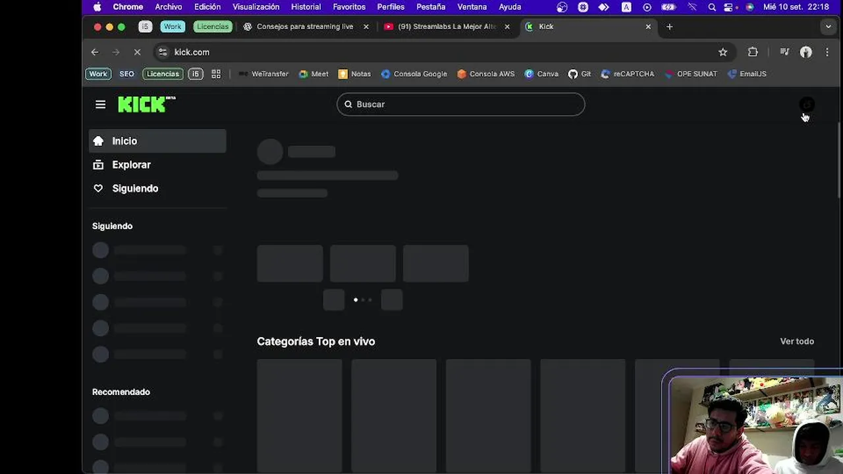Open apps grid icon in bookmarks bar

click(x=216, y=74)
